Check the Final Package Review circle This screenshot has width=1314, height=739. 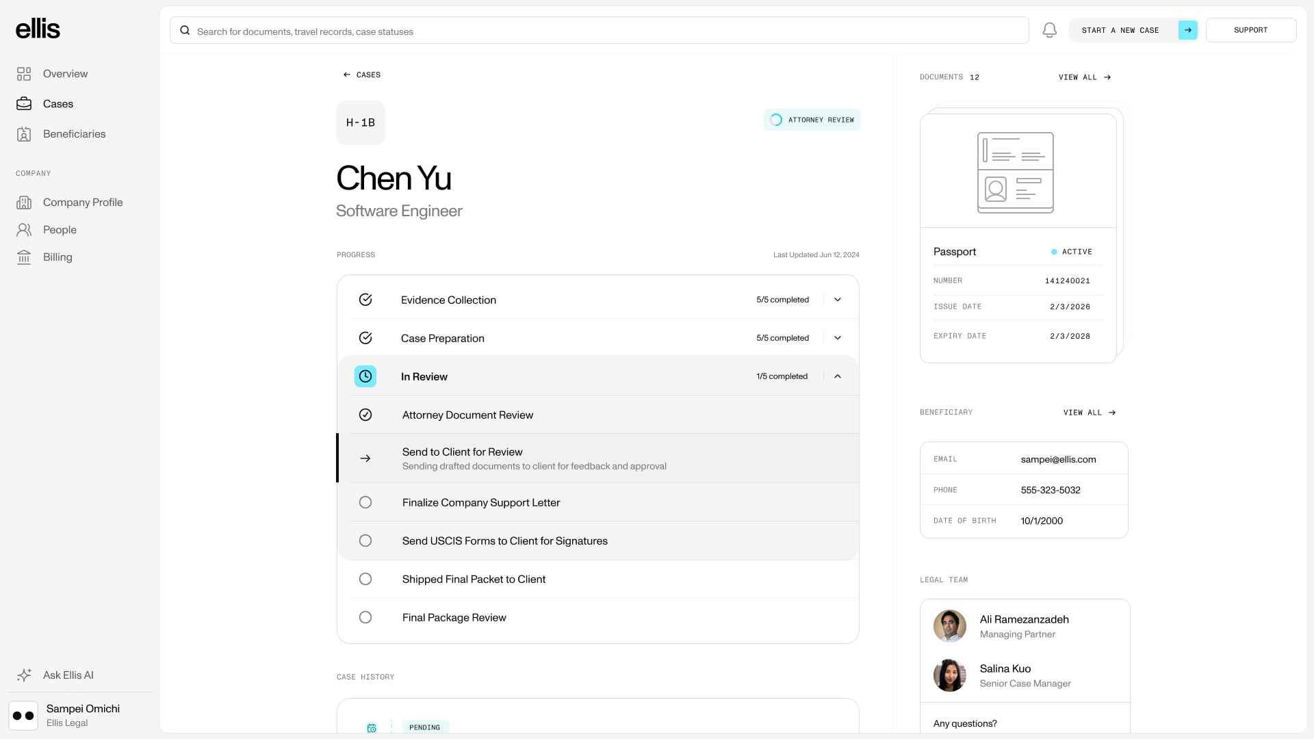[x=365, y=617]
